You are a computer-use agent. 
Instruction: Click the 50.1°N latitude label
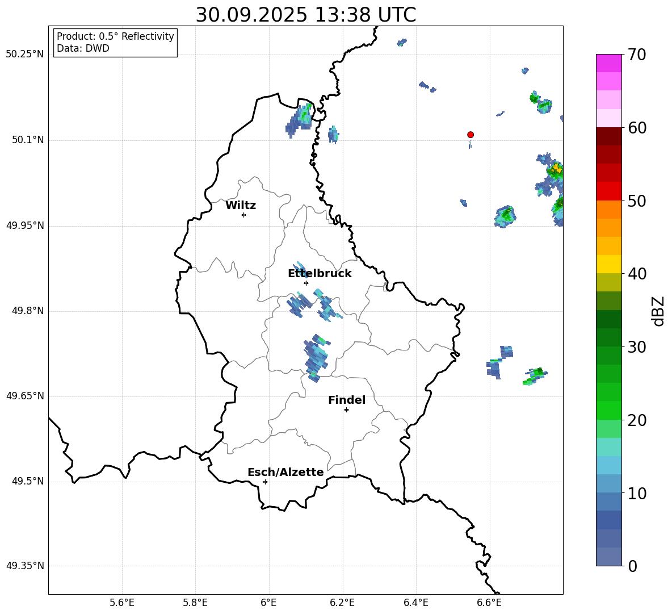coord(28,140)
